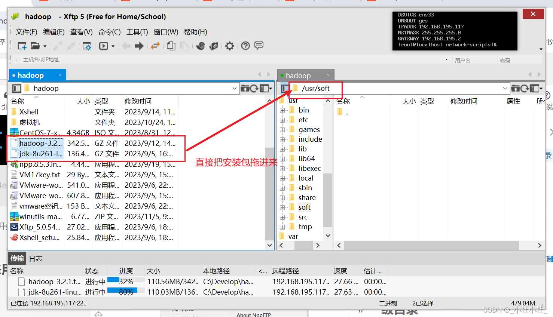Open the 文件(F) menu

click(x=26, y=32)
